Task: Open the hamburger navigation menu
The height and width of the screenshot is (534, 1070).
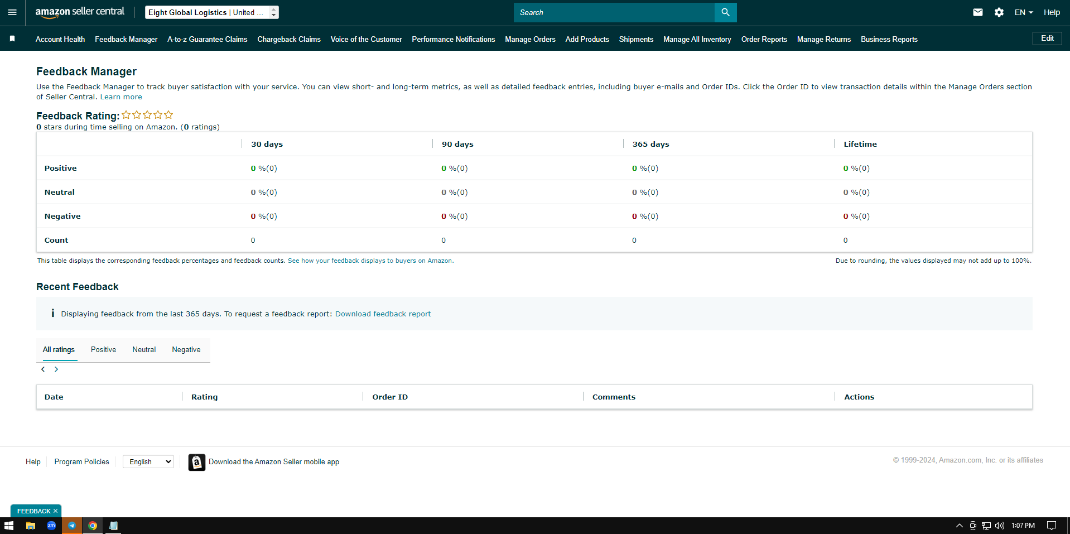Action: [x=12, y=12]
